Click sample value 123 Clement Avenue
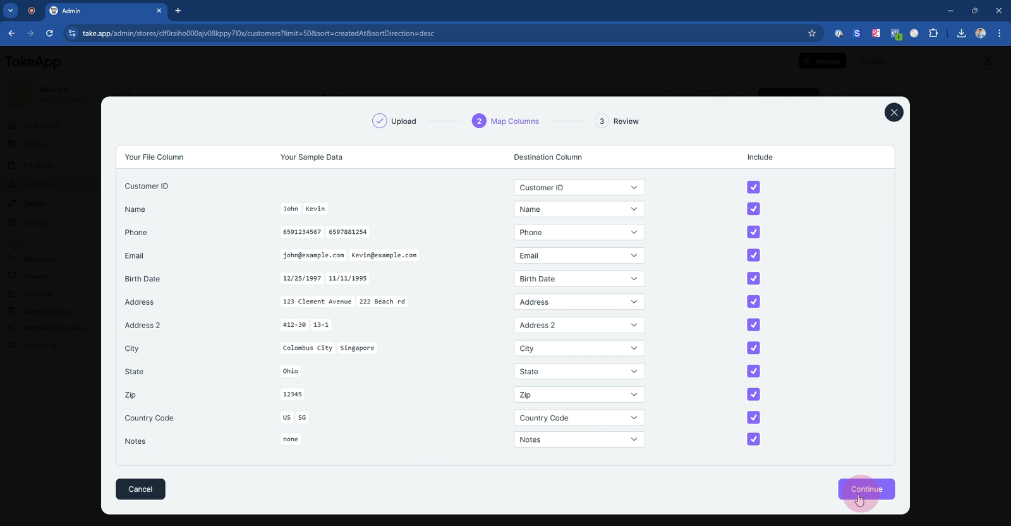 click(x=317, y=302)
